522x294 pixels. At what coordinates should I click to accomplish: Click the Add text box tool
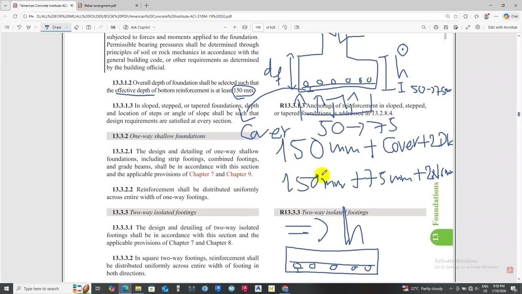pyautogui.click(x=88, y=27)
